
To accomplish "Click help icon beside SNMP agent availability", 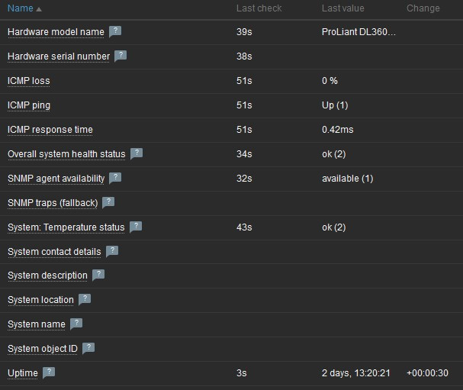I will [x=115, y=178].
